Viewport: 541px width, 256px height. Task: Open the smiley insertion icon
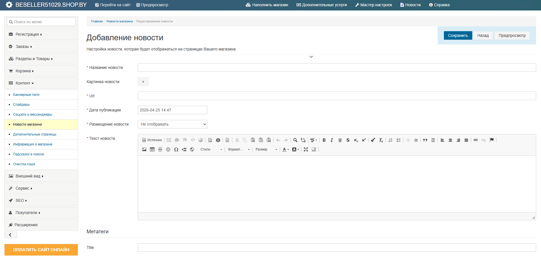(x=168, y=149)
